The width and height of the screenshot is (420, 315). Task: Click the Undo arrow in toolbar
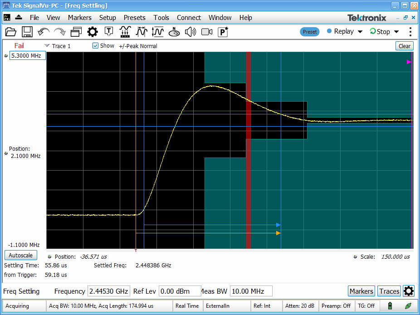44,32
